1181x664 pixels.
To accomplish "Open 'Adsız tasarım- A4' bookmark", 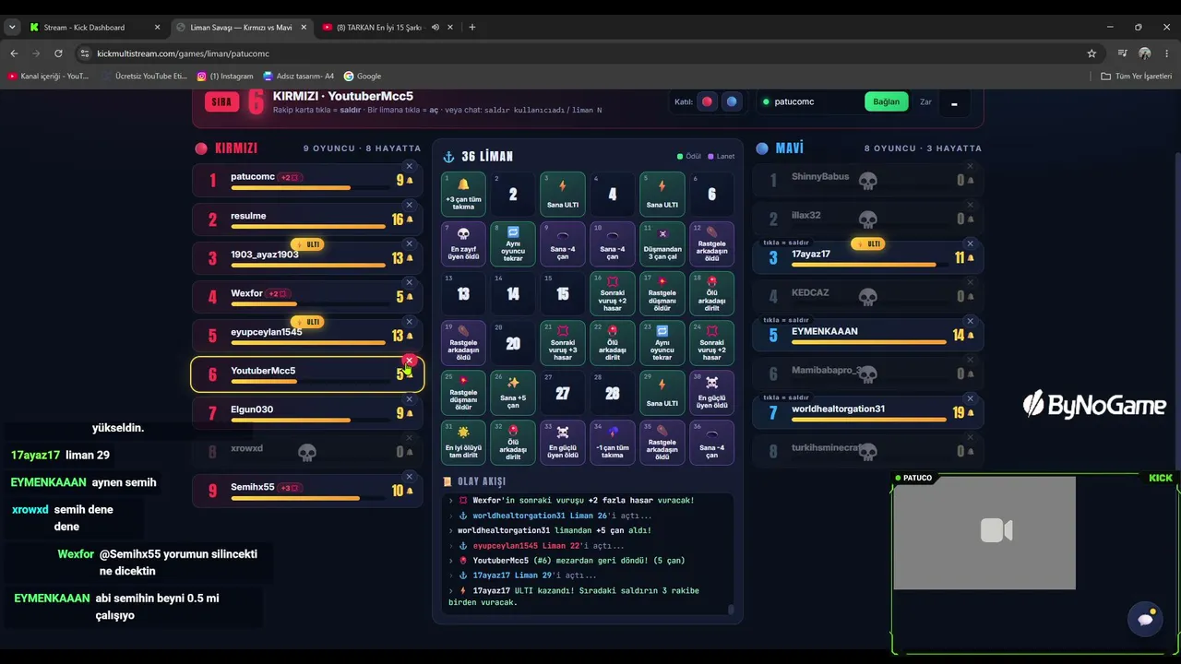I will tap(299, 76).
